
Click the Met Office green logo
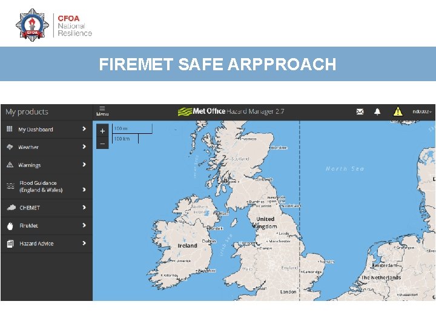[185, 112]
